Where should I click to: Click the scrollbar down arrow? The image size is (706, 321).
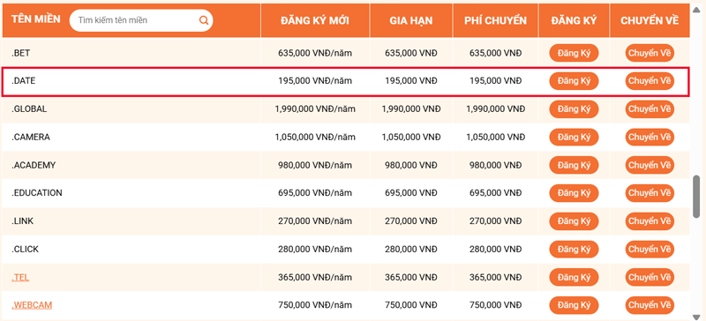[696, 316]
